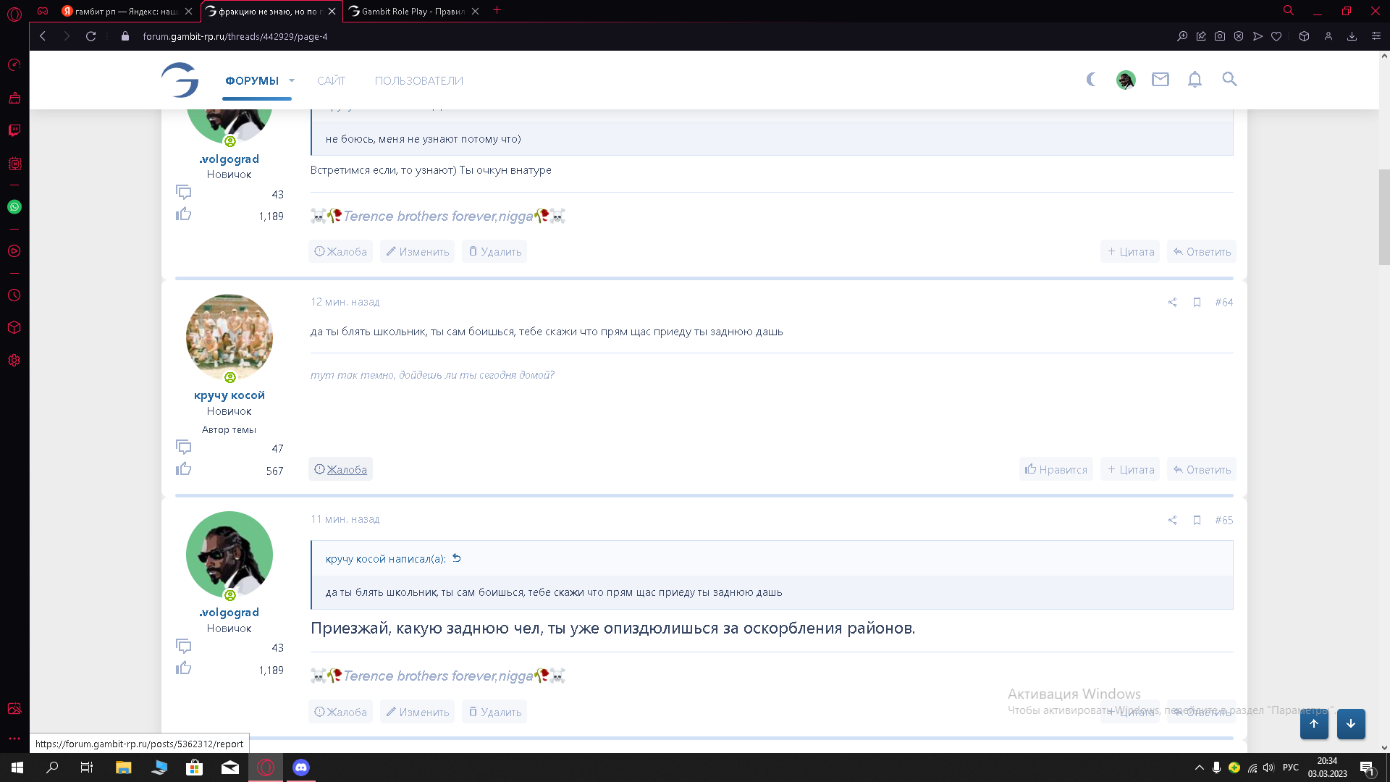This screenshot has height=782, width=1390.
Task: Open Twitch panel in Opera sidebar
Action: point(14,130)
